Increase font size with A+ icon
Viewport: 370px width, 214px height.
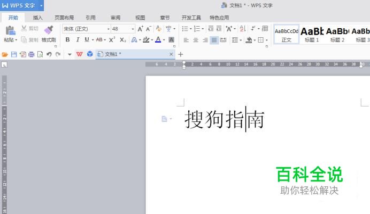140,29
